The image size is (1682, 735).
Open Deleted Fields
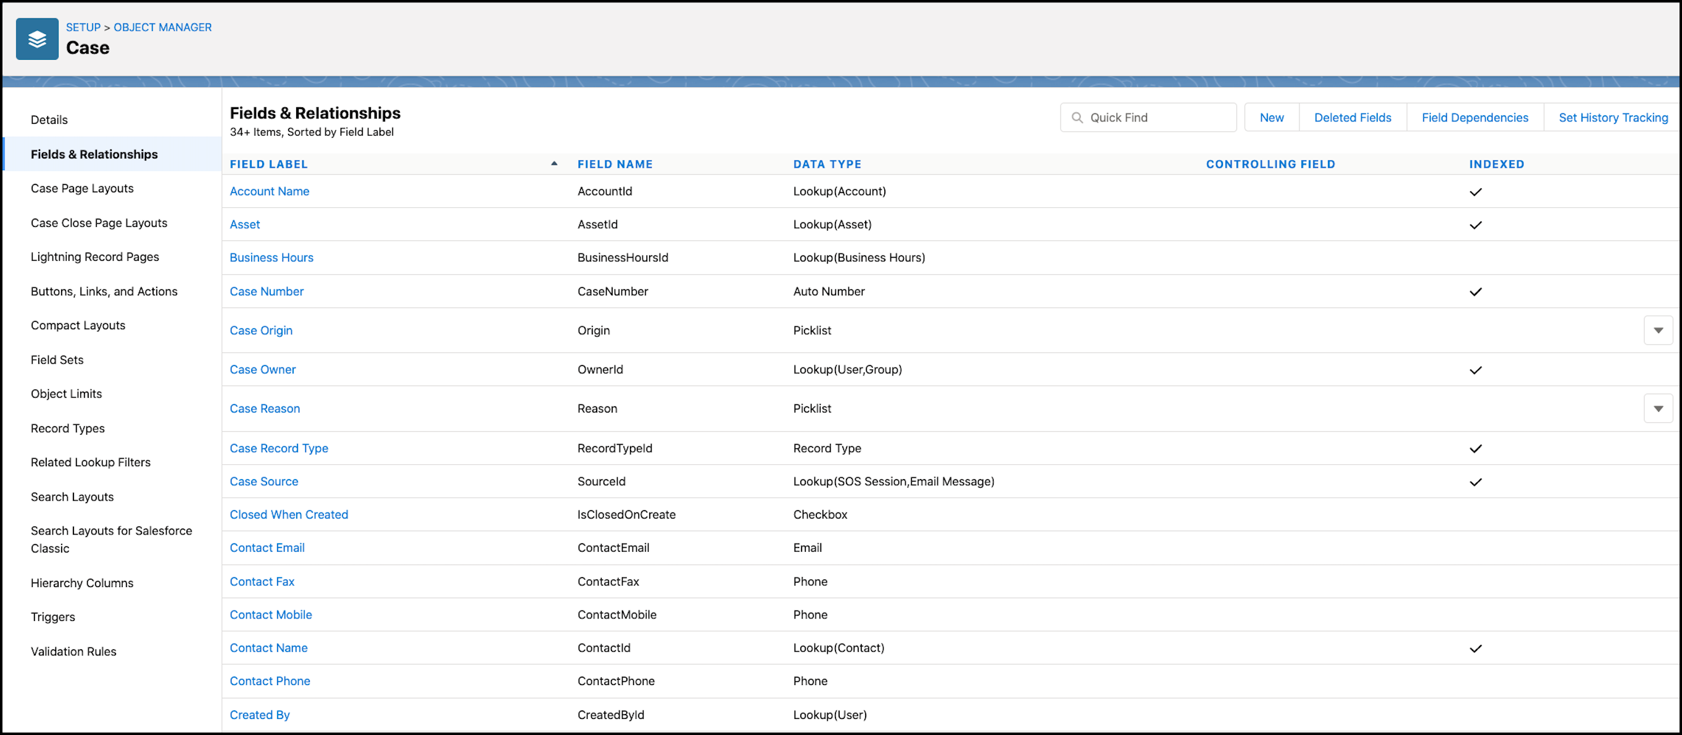(1353, 117)
